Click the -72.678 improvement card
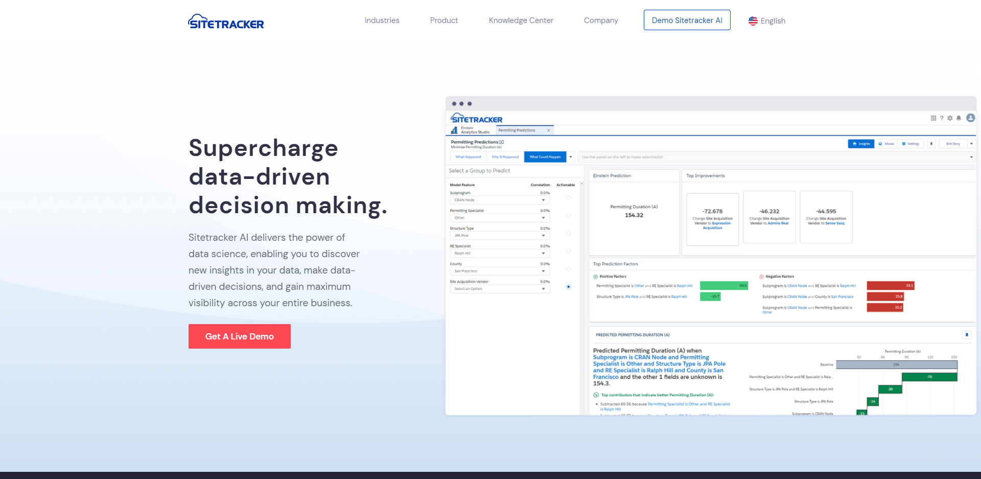 point(712,219)
